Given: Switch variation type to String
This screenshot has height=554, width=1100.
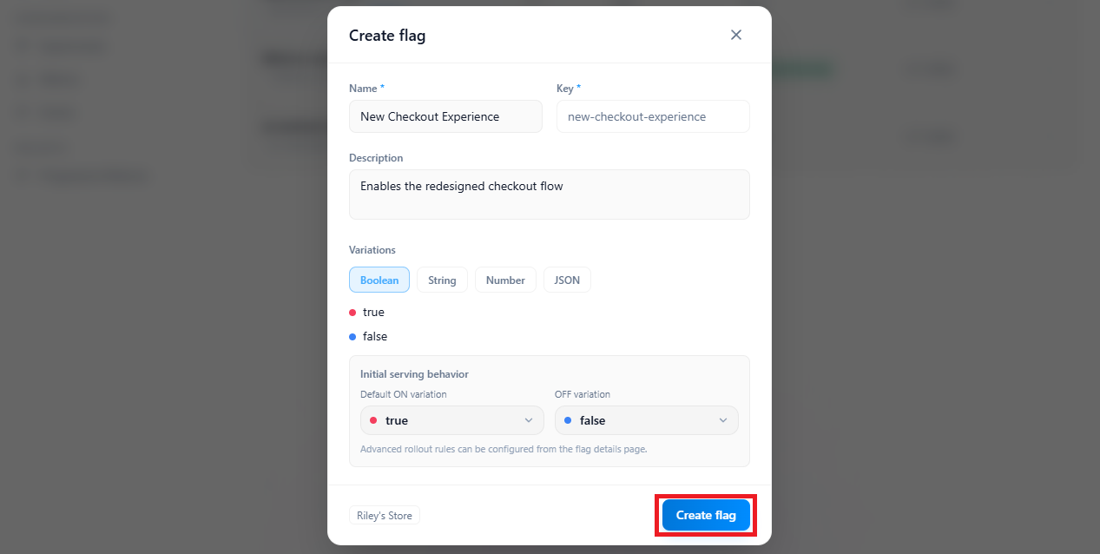Looking at the screenshot, I should [441, 280].
